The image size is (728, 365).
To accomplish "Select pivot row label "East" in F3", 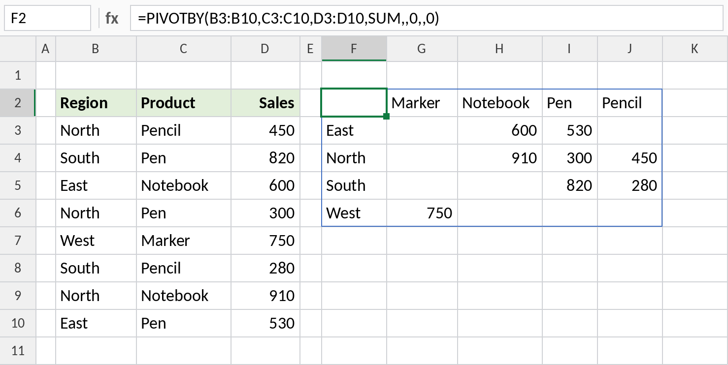I will click(x=354, y=130).
